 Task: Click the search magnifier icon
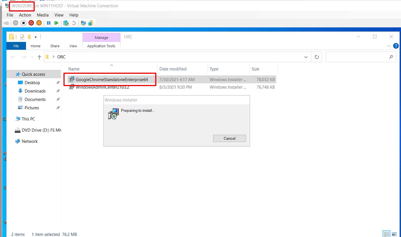click(x=391, y=57)
